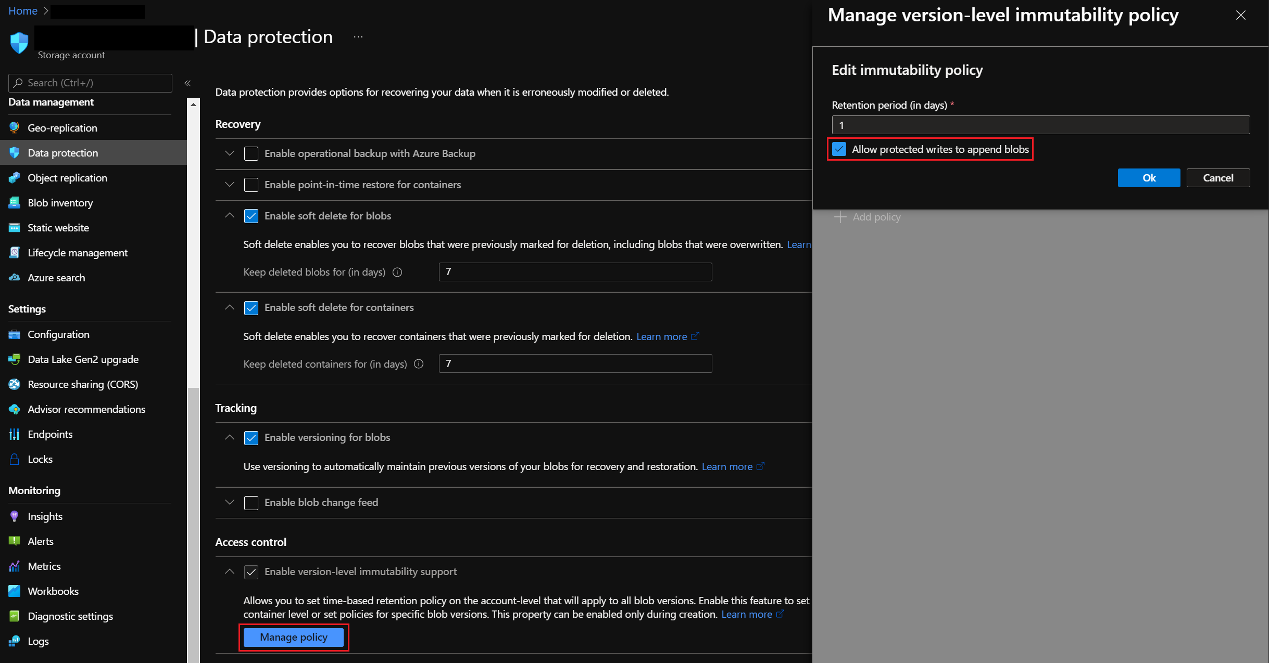
Task: Click the Retention period input field
Action: click(1039, 125)
